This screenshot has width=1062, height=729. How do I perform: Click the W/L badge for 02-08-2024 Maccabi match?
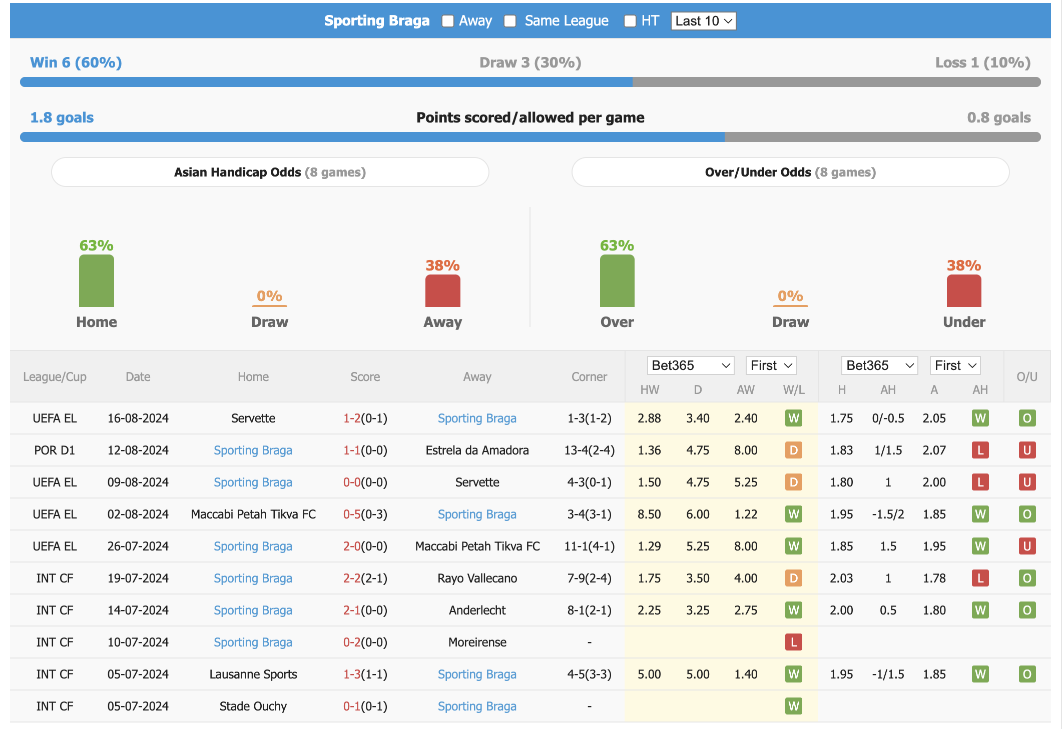(794, 514)
